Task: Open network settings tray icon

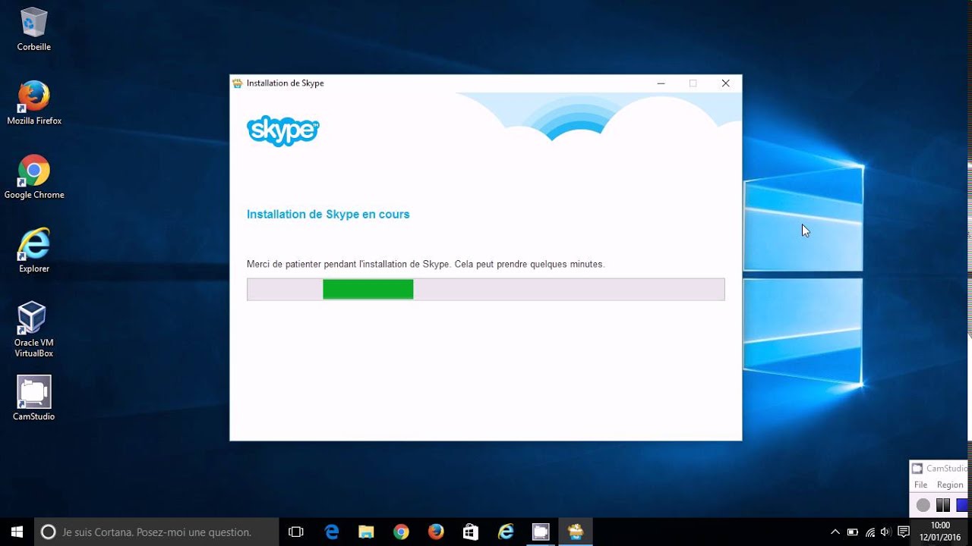Action: 869,532
